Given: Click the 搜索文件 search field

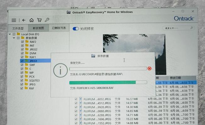Looking at the screenshot, I should click(179, 28).
